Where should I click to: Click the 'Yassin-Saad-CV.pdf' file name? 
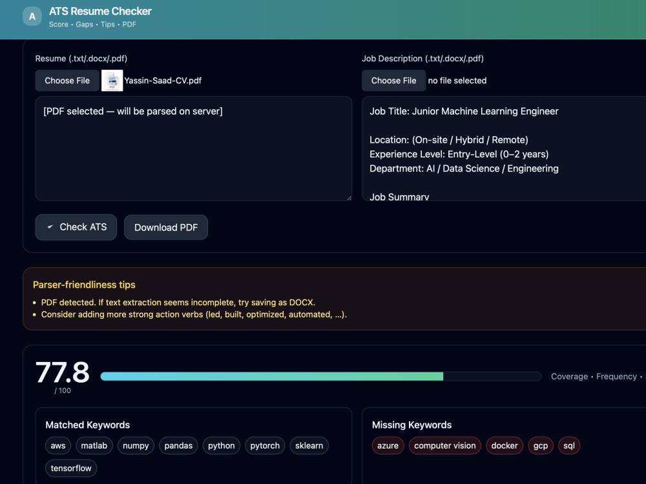click(x=163, y=81)
